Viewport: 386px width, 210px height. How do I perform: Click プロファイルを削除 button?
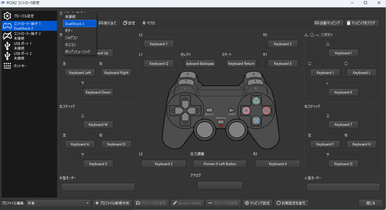pyautogui.click(x=223, y=203)
